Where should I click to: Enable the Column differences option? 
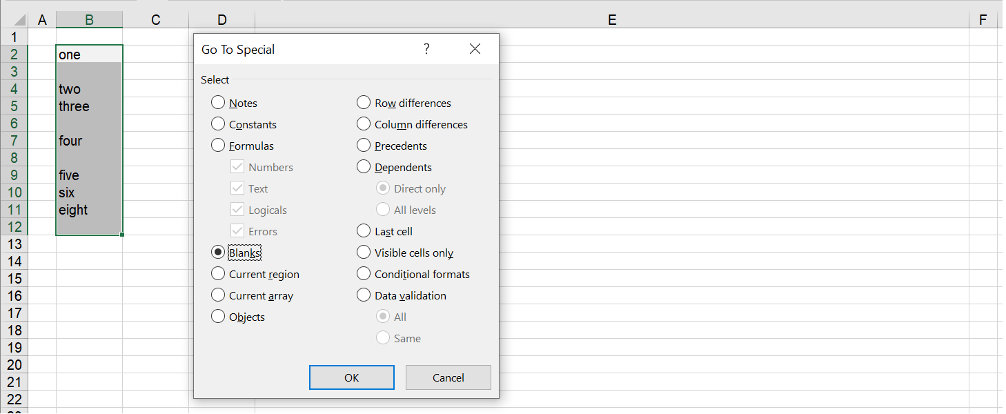point(364,124)
